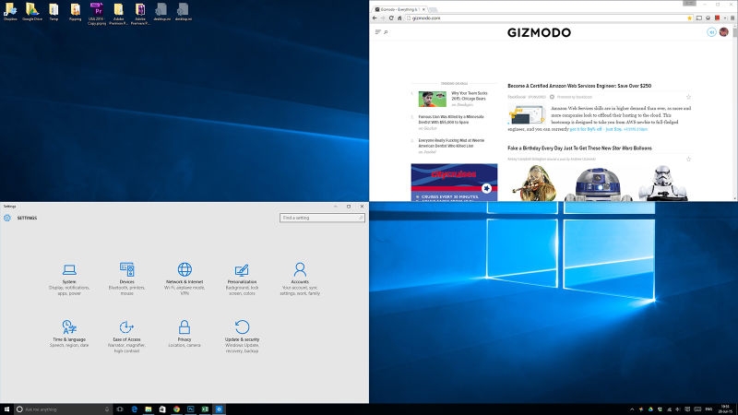Screen dimensions: 738x415
Task: Click the Gizmodo user avatar
Action: (x=724, y=32)
